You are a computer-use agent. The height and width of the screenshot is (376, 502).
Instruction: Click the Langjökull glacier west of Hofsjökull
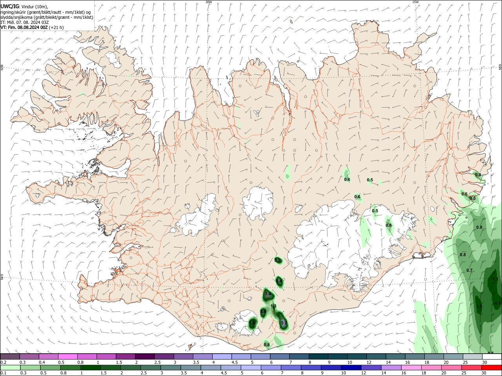tap(197, 216)
